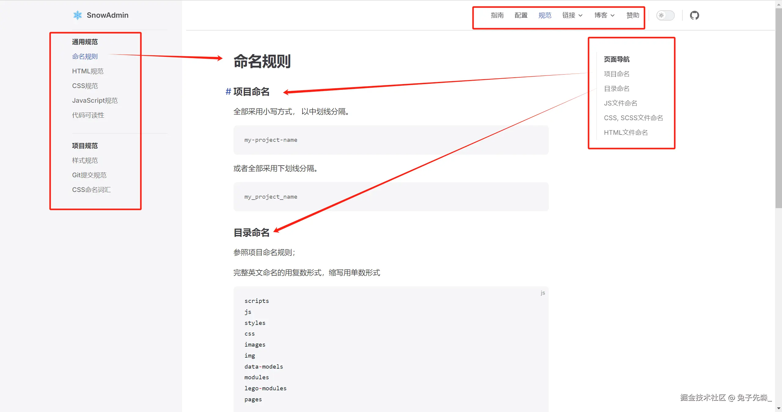Open the GitHub repository icon
The width and height of the screenshot is (782, 412).
(694, 15)
